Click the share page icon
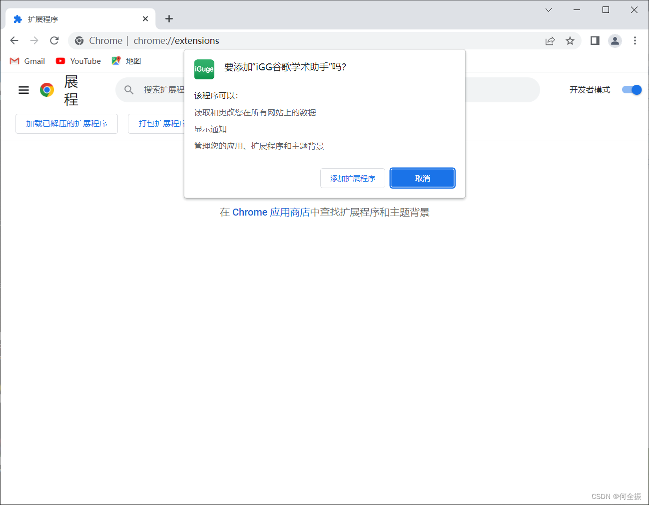This screenshot has height=505, width=649. click(550, 41)
